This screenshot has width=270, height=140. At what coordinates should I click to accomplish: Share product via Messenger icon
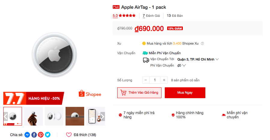coord(27,135)
